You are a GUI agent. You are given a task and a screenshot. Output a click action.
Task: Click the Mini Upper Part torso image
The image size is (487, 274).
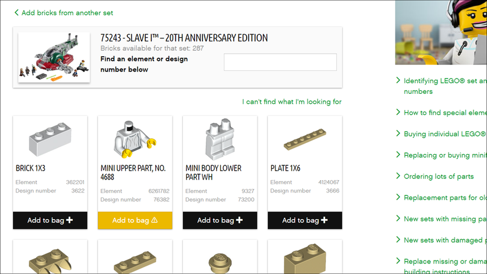pos(135,138)
